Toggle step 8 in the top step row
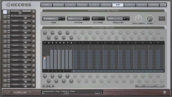The width and height of the screenshot is (172, 97). [71, 43]
